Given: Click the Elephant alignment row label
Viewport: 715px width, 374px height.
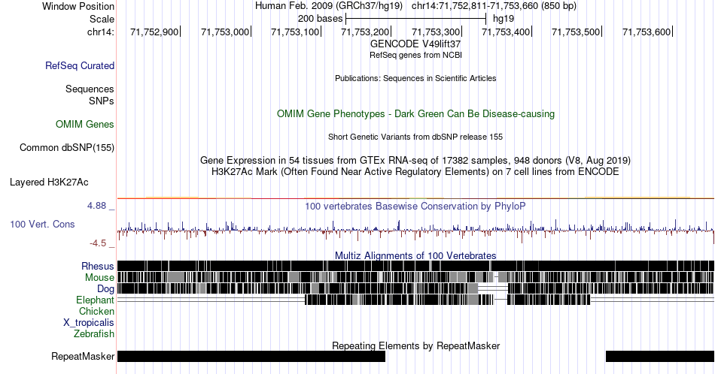Looking at the screenshot, I should click(96, 300).
